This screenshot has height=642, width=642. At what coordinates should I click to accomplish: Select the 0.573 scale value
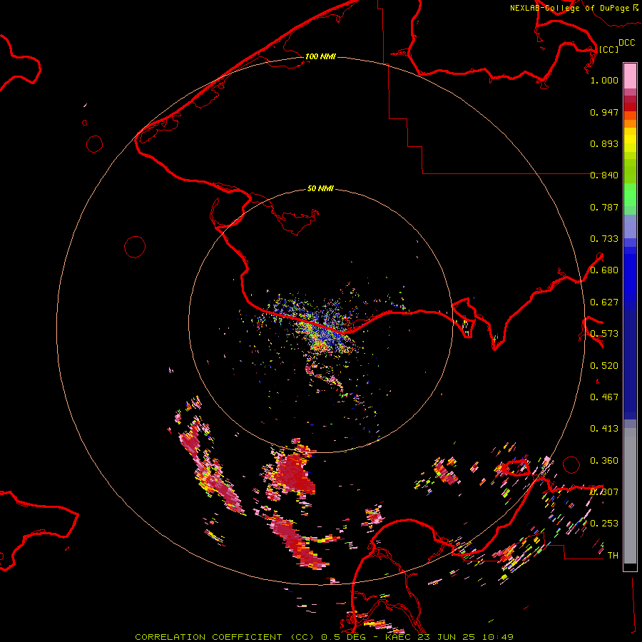[604, 334]
